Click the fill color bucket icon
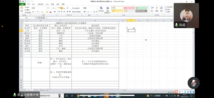This screenshot has width=214, height=98. [47, 12]
